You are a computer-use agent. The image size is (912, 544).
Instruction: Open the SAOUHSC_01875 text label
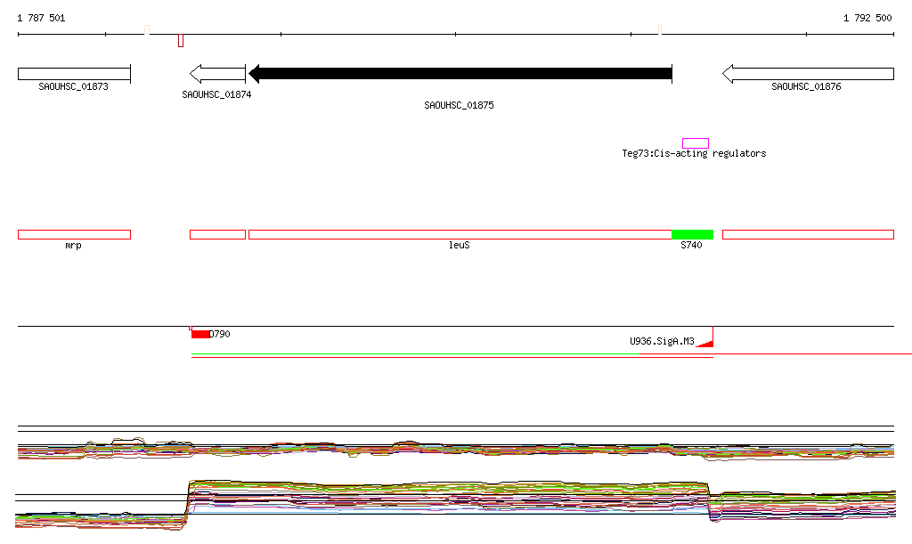[459, 105]
